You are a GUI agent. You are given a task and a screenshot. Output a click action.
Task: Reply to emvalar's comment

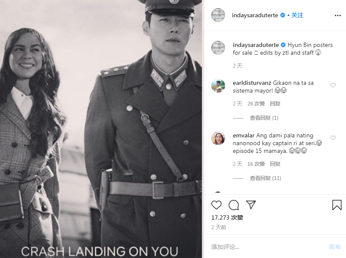point(275,164)
